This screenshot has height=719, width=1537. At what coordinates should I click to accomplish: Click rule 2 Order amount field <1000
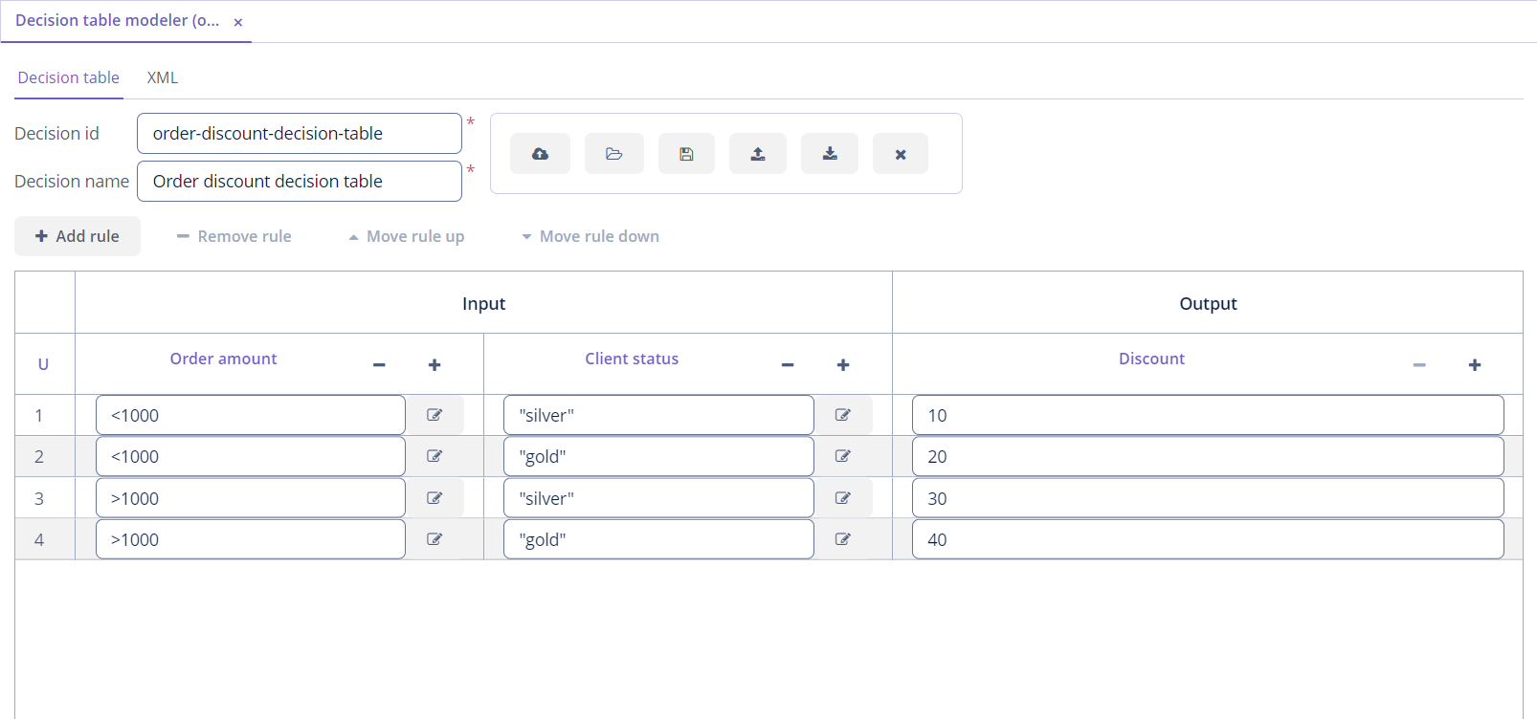point(251,456)
